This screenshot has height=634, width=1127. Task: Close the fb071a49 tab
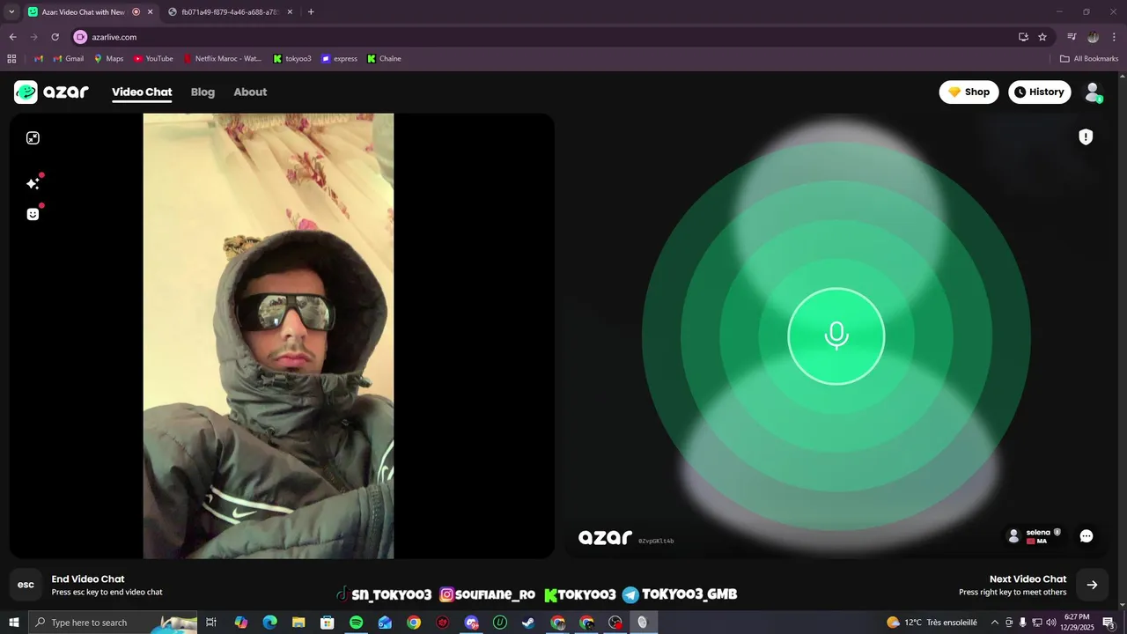coord(290,11)
